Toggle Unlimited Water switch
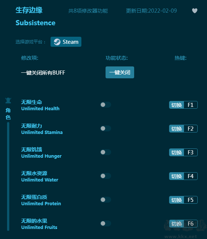 [106, 176]
